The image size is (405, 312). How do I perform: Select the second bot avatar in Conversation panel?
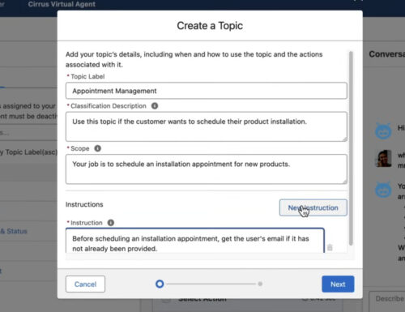point(383,190)
